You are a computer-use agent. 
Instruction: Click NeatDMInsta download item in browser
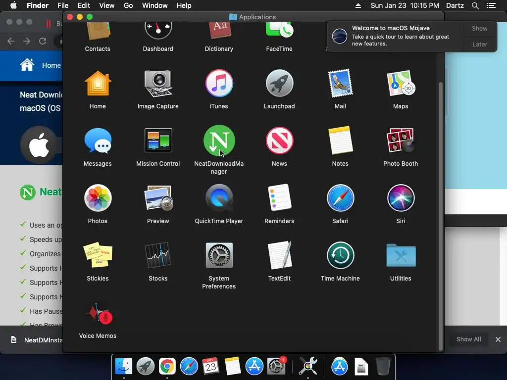(36, 340)
